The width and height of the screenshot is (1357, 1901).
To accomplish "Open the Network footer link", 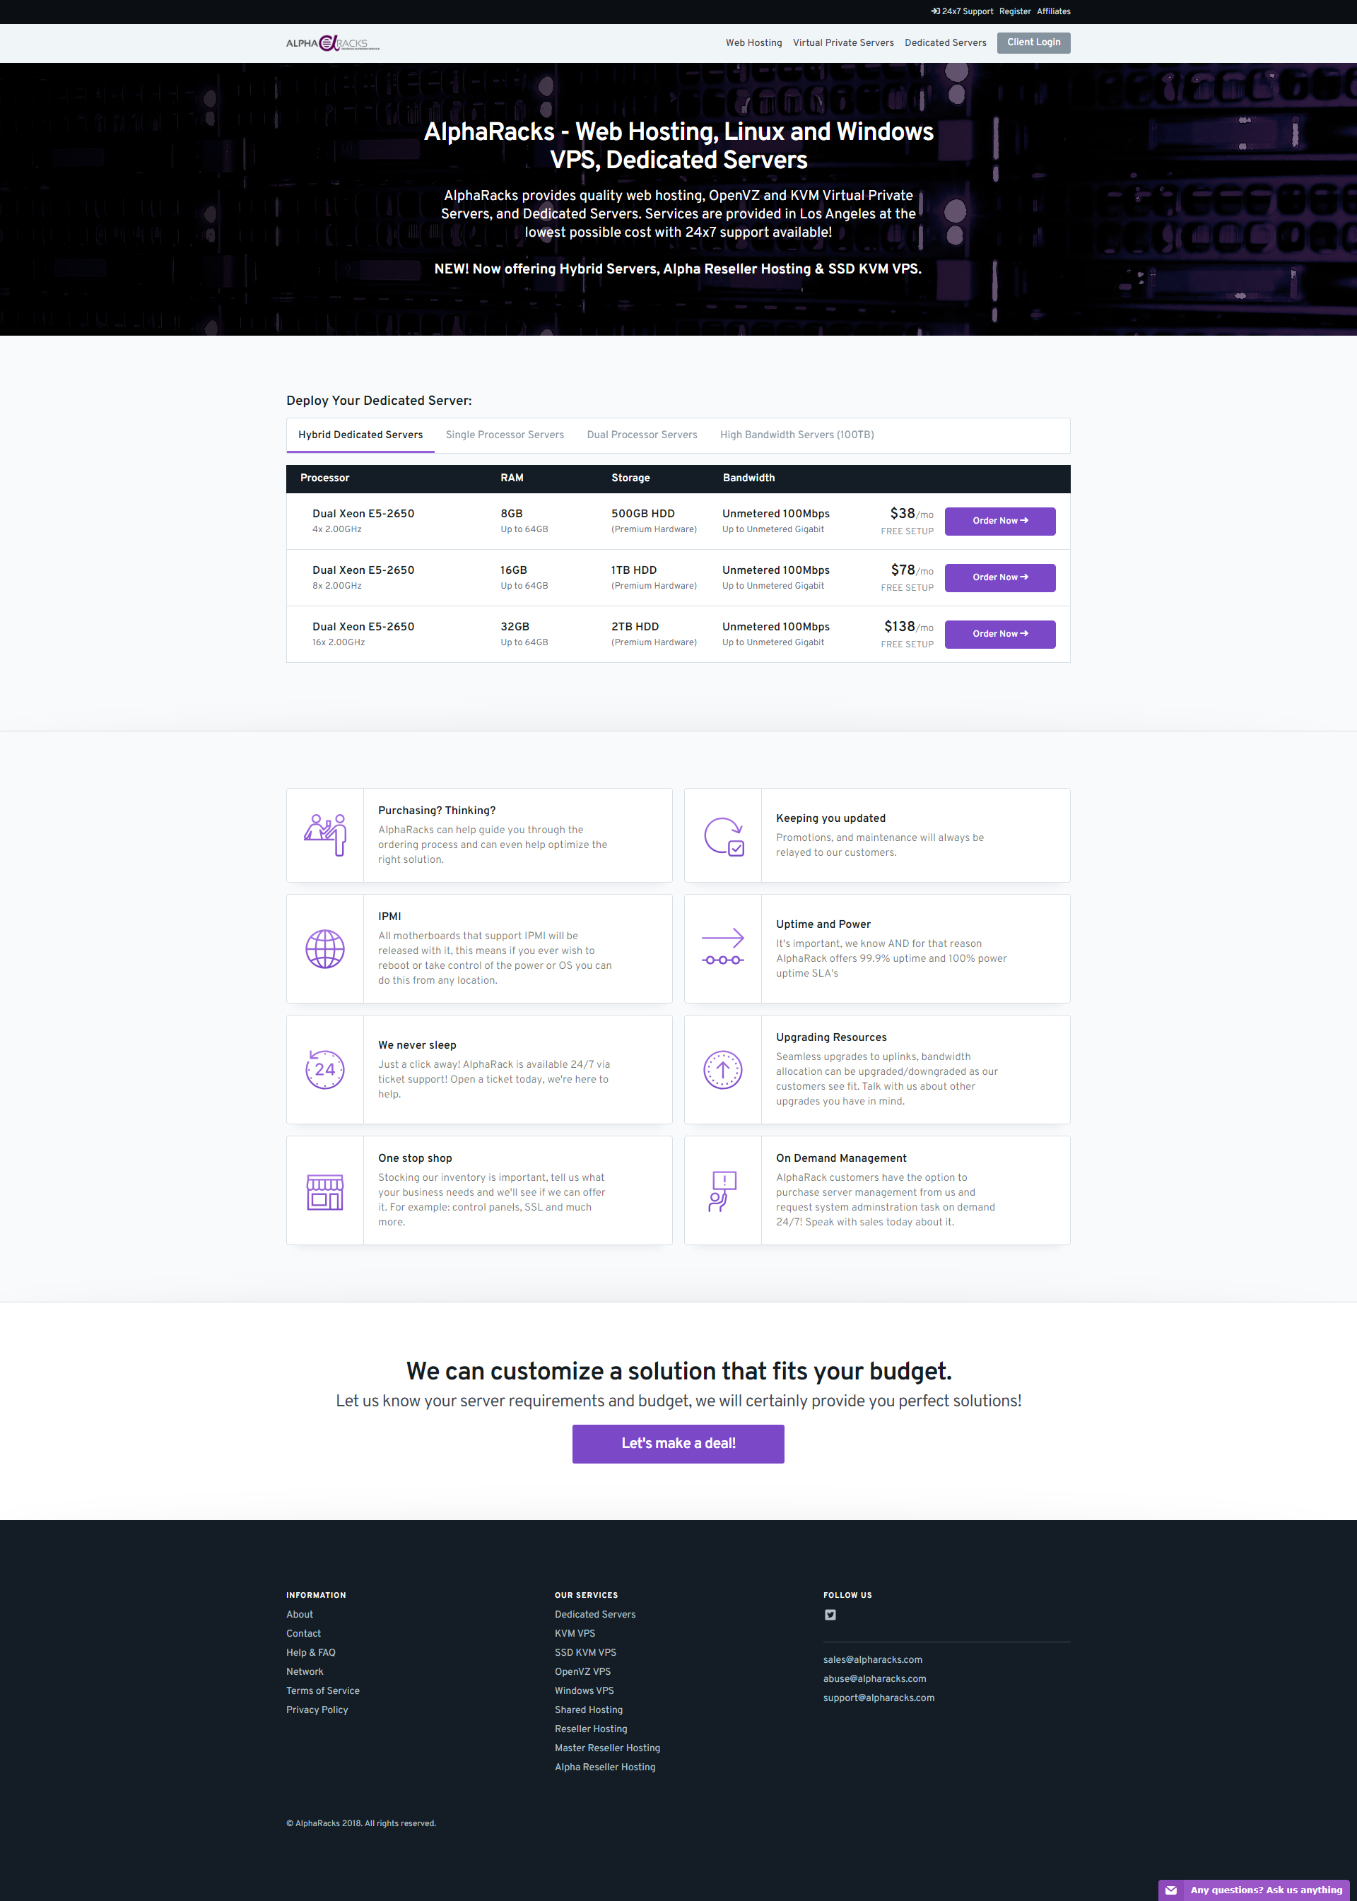I will coord(304,1672).
